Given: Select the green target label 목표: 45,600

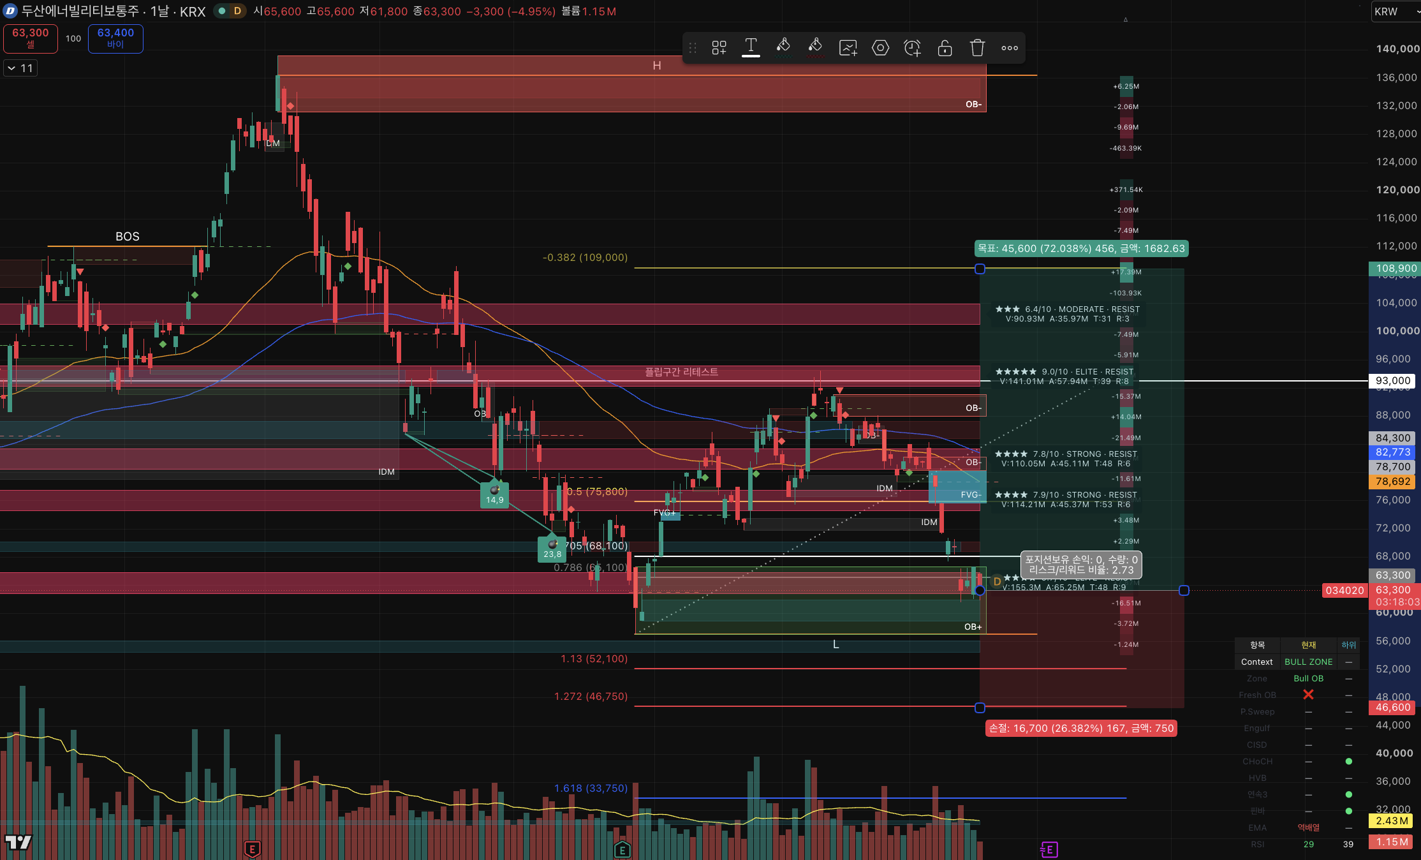Looking at the screenshot, I should tap(1082, 248).
